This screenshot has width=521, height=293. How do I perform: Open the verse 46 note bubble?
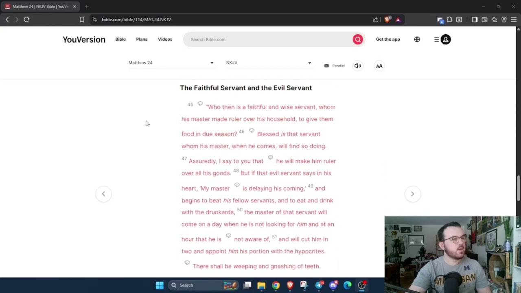click(x=252, y=130)
